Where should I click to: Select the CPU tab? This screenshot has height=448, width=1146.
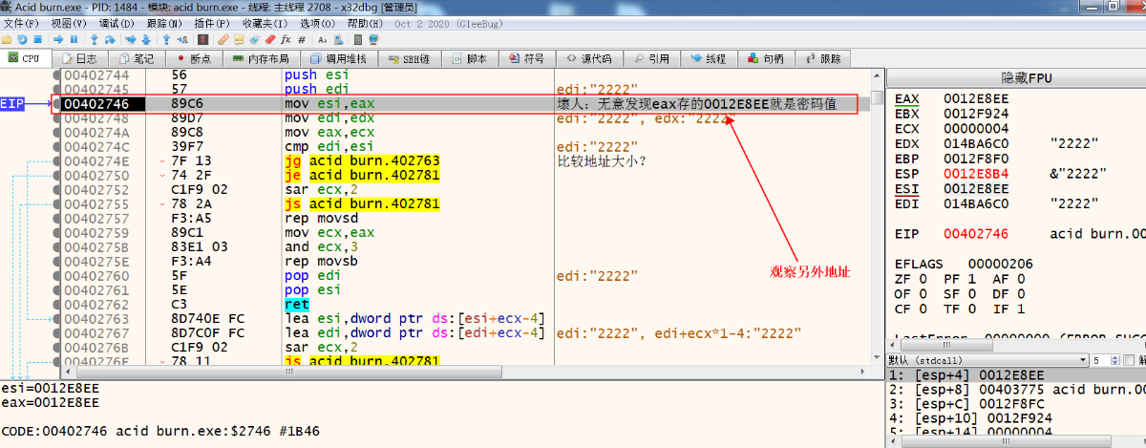(26, 58)
